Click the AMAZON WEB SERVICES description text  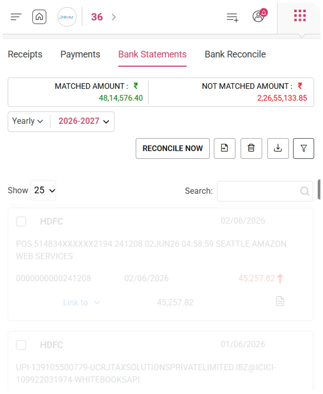pos(151,250)
